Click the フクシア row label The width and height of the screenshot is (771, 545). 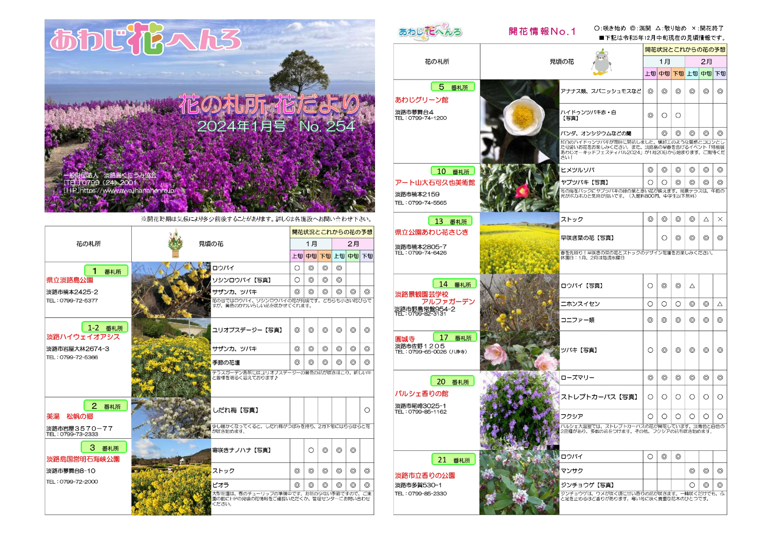572,416
